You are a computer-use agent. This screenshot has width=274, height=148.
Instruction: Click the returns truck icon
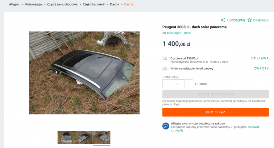coord(165,69)
